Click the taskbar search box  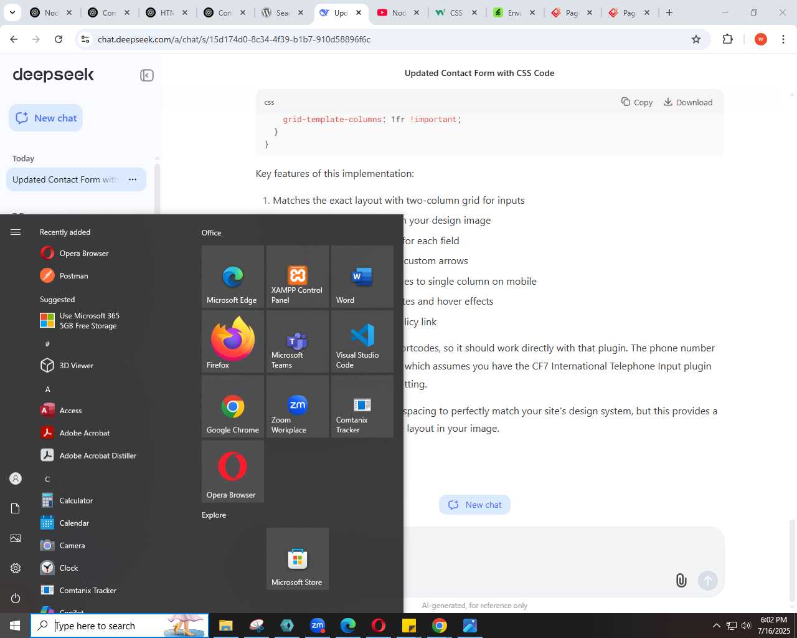pos(120,626)
